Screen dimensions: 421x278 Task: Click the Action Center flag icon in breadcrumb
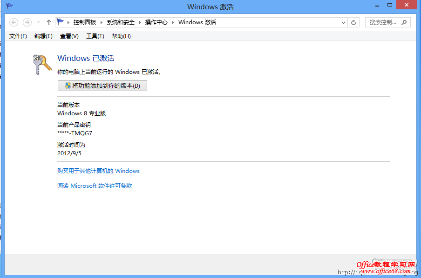(x=61, y=22)
